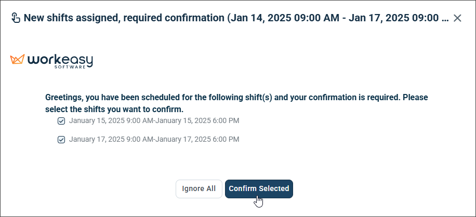This screenshot has width=476, height=217.
Task: Click the Jan 17, 2025 09:00 title date
Action: point(394,18)
